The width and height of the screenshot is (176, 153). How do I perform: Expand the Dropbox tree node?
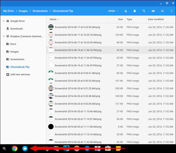(x=4, y=36)
